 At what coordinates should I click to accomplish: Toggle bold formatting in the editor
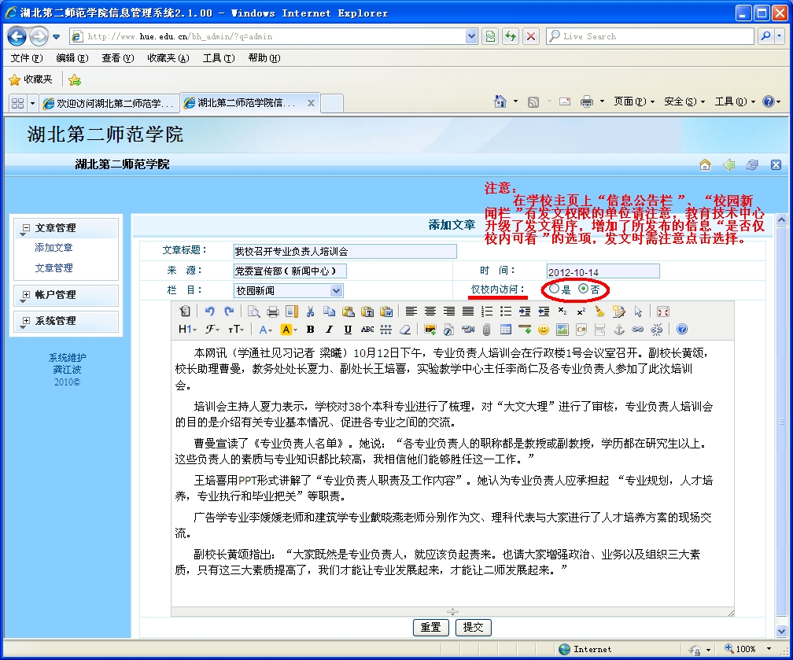coord(310,330)
